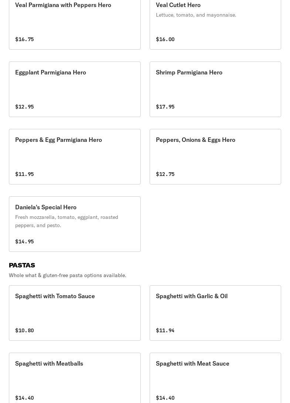Image resolution: width=290 pixels, height=403 pixels.
Task: Click Daniela's Special Hero ingredients description
Action: tap(66, 221)
